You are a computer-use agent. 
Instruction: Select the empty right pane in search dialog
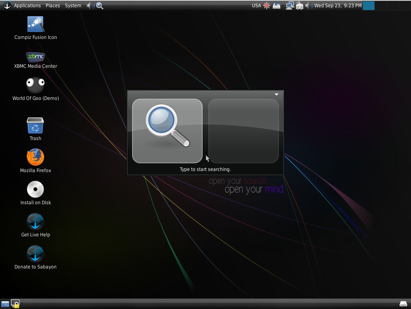coord(243,131)
